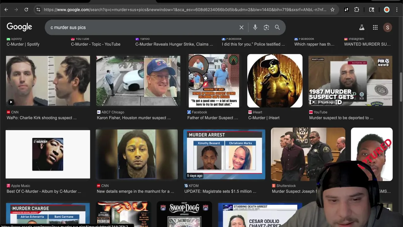Reload the page with refresh icon

(26, 10)
